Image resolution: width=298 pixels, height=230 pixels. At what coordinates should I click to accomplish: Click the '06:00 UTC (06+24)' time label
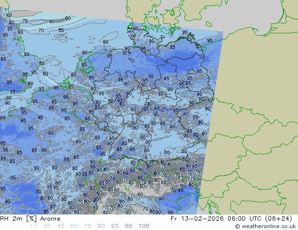click(x=260, y=219)
